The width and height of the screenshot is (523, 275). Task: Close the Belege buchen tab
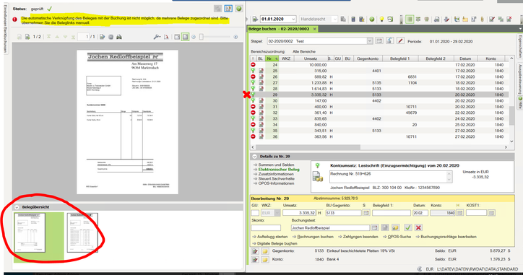tap(314, 29)
